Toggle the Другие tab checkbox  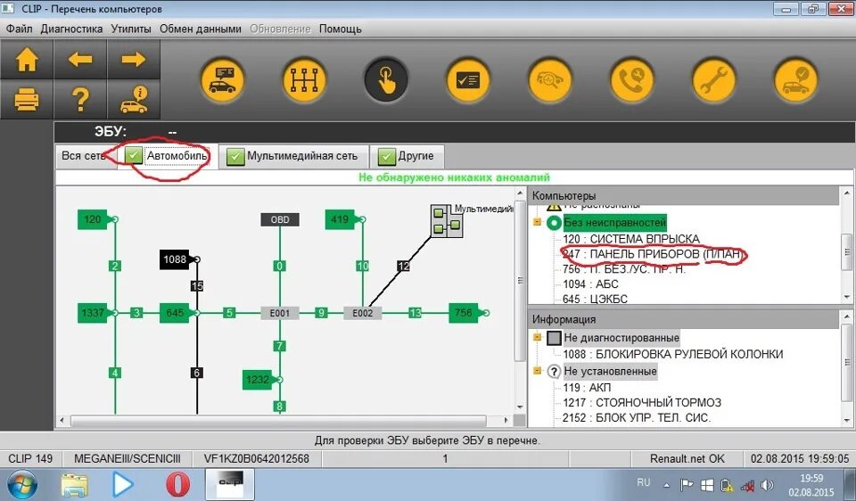click(x=386, y=157)
